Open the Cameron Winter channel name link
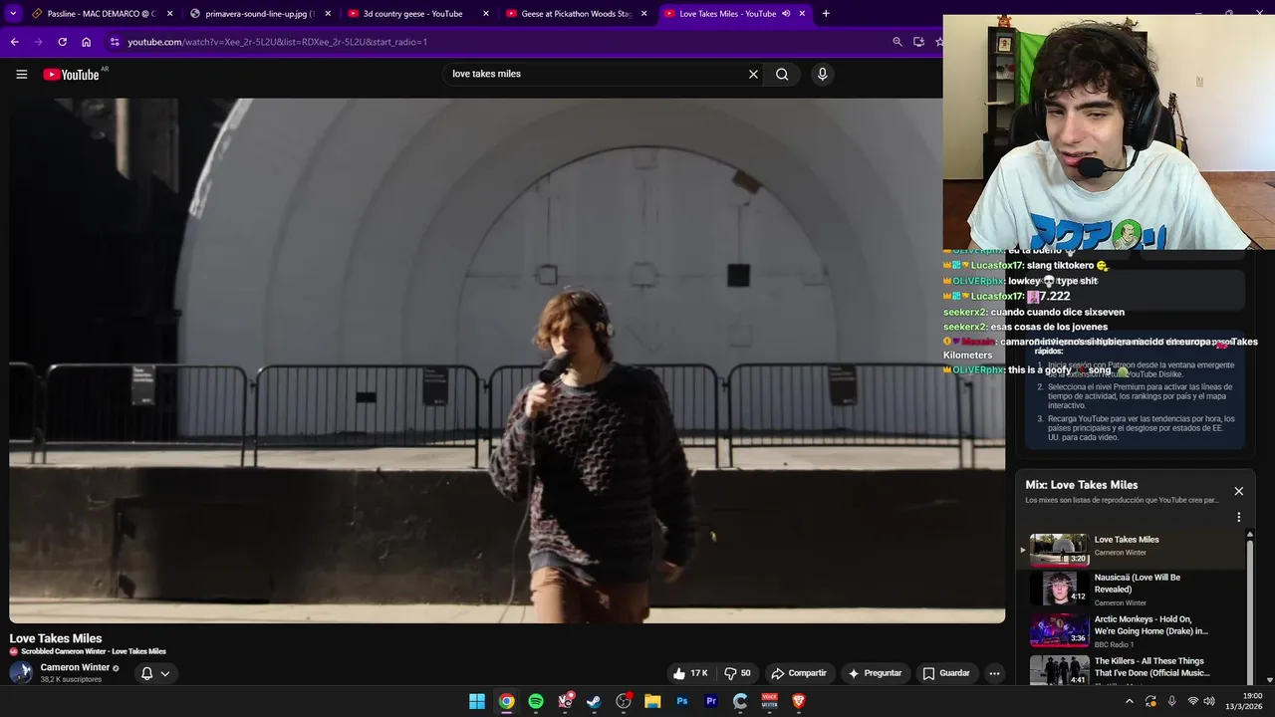 coord(75,667)
